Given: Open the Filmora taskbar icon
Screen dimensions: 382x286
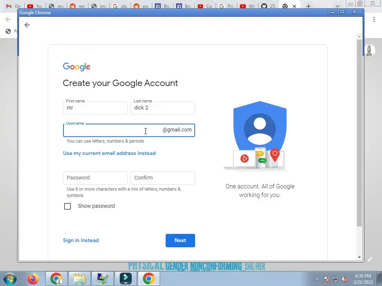Looking at the screenshot, I should click(x=126, y=279).
